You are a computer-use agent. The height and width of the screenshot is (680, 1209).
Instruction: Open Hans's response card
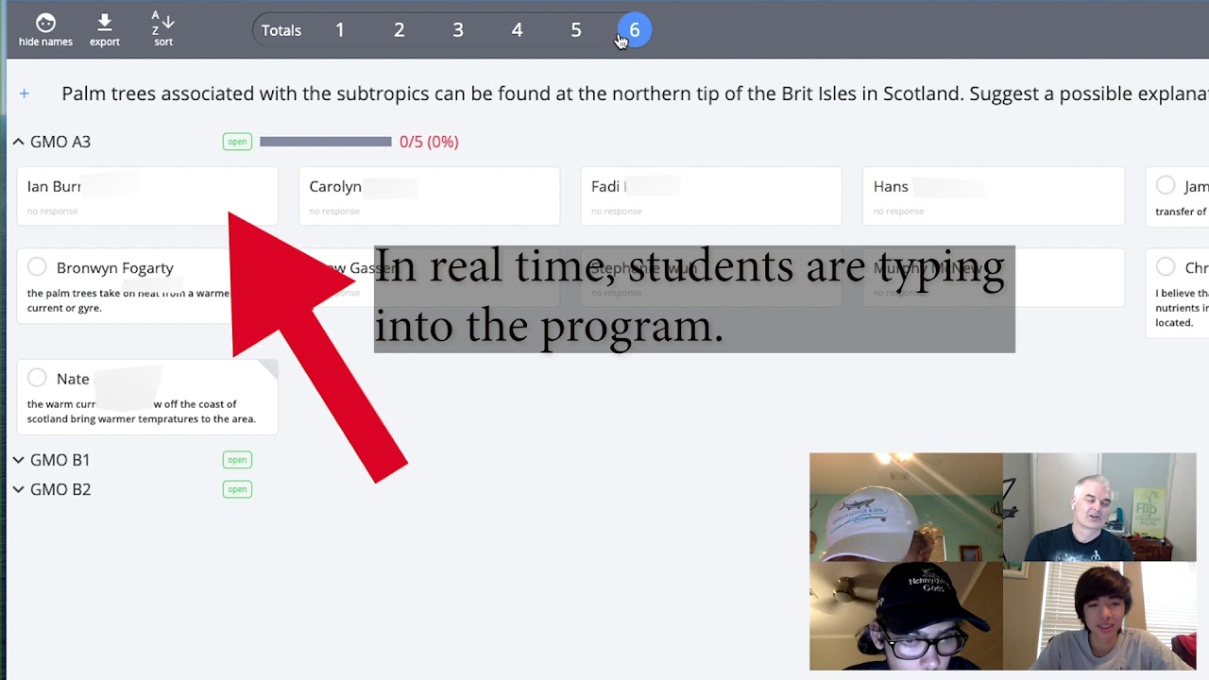pos(994,196)
